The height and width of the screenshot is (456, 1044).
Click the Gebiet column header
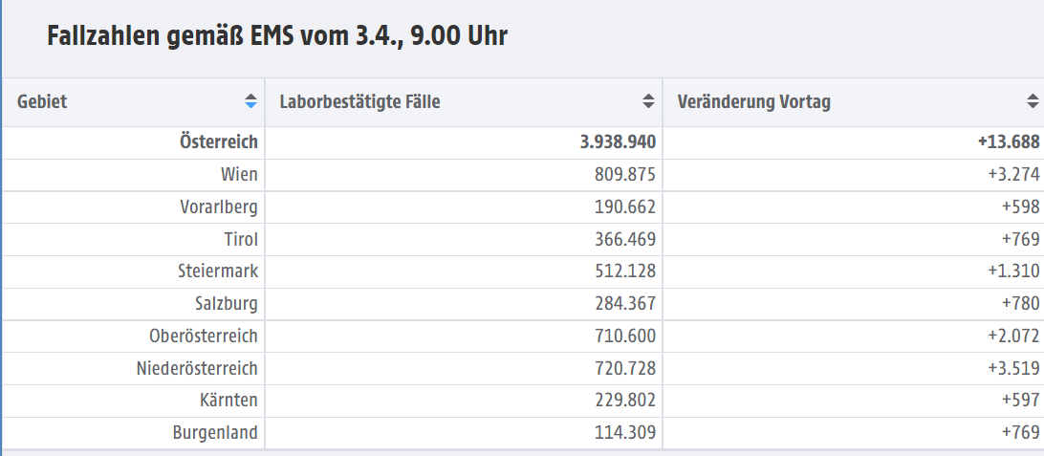134,102
